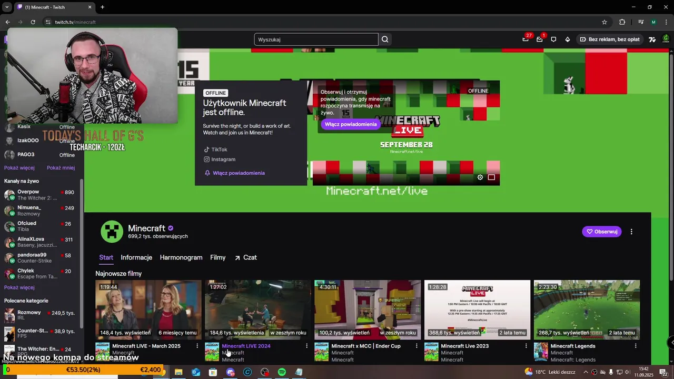Open the Chrome tab search dropdown
Screen dimensions: 674x379
pos(7,7)
